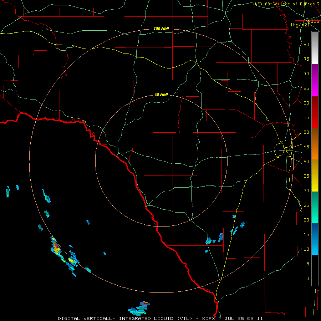This screenshot has height=321, width=321.
Task: Click the scale value 60
Action: (306, 103)
